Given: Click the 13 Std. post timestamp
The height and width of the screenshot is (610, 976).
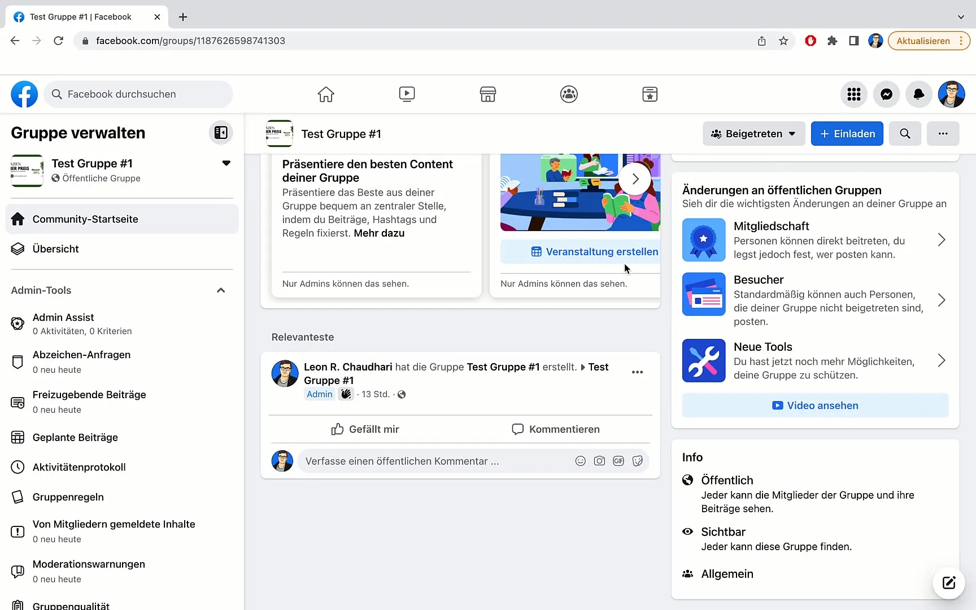Looking at the screenshot, I should click(376, 394).
